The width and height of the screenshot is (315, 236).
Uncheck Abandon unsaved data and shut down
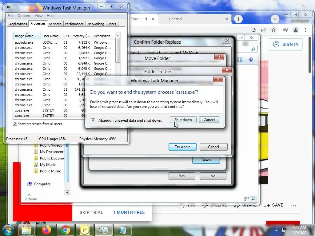(x=93, y=120)
